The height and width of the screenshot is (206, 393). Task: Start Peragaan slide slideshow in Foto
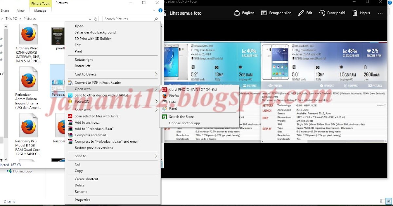(276, 13)
